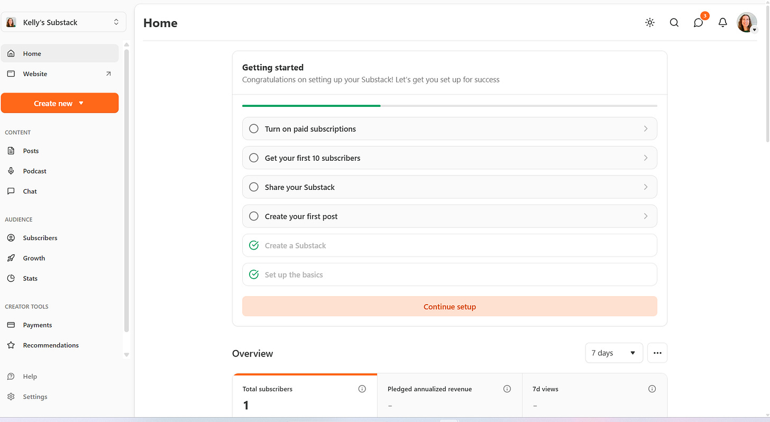Open the 7 days range dropdown
Screen dimensions: 770x422
pos(613,353)
